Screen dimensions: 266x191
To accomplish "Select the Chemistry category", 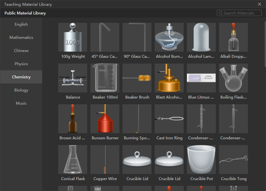I will (x=21, y=77).
